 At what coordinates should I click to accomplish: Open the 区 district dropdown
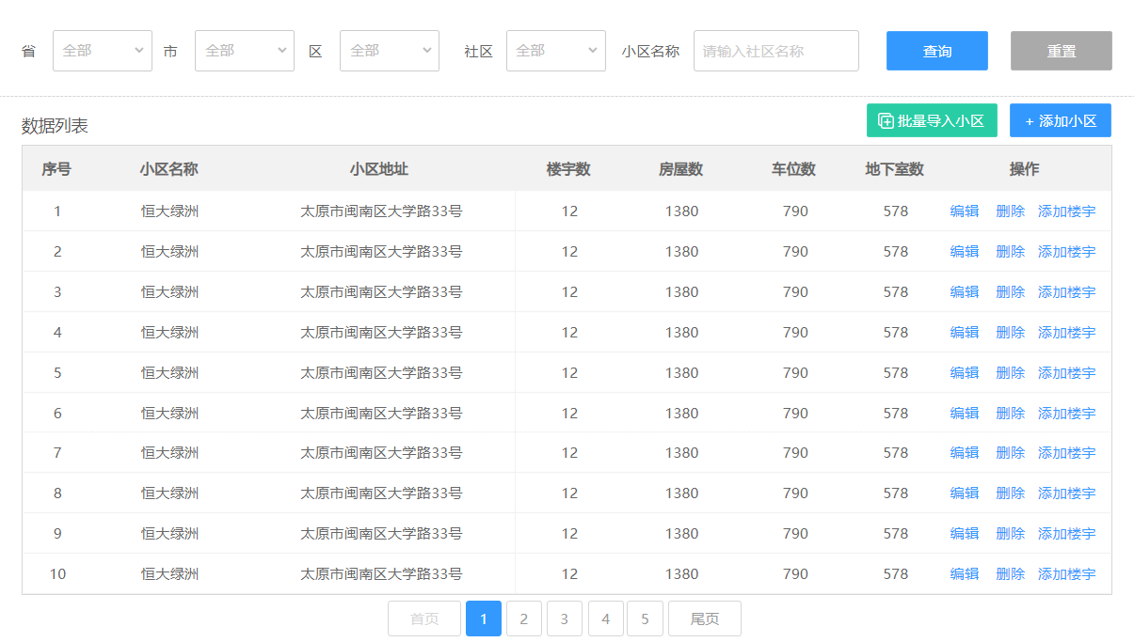(x=389, y=51)
